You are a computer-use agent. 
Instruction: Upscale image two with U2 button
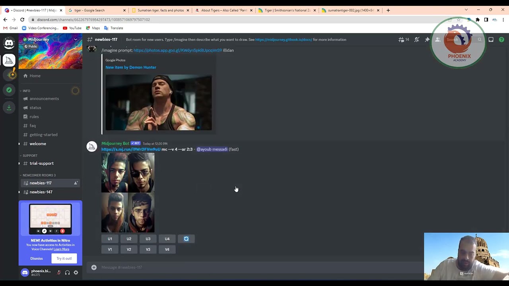[x=129, y=239]
